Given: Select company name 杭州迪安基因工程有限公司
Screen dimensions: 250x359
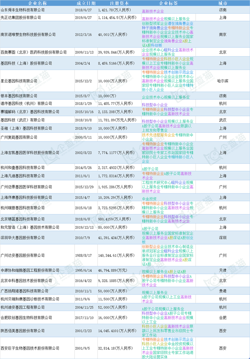Looking at the screenshot, I should [x=22, y=307].
